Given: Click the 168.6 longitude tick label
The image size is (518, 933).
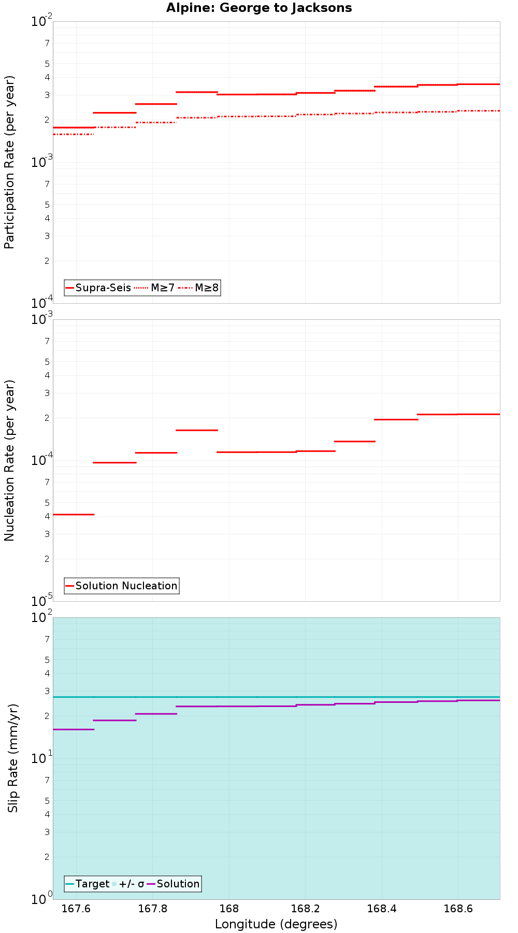Looking at the screenshot, I should (458, 908).
